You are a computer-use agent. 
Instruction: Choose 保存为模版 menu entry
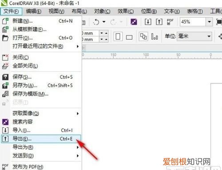click(41, 94)
